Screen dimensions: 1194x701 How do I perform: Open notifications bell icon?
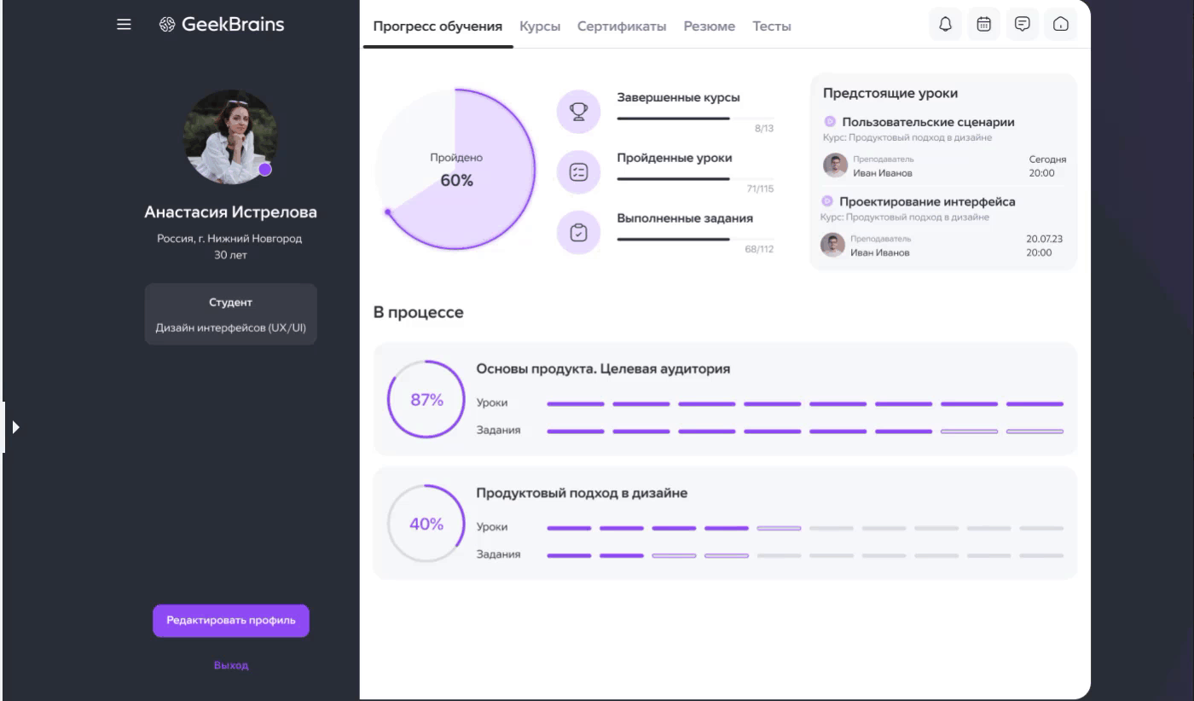(945, 25)
